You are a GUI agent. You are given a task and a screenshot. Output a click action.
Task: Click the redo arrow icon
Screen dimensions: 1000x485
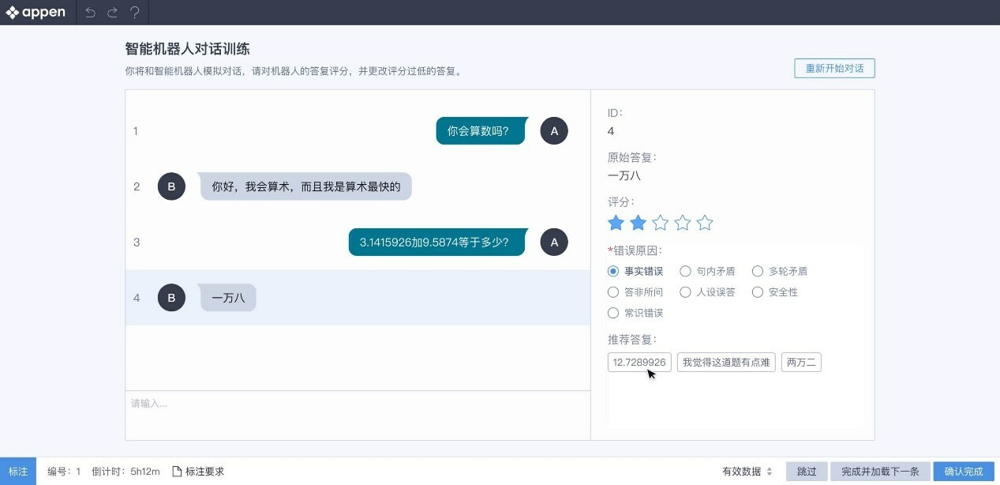[112, 13]
